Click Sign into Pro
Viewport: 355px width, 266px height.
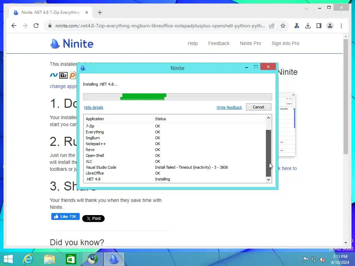pos(285,43)
